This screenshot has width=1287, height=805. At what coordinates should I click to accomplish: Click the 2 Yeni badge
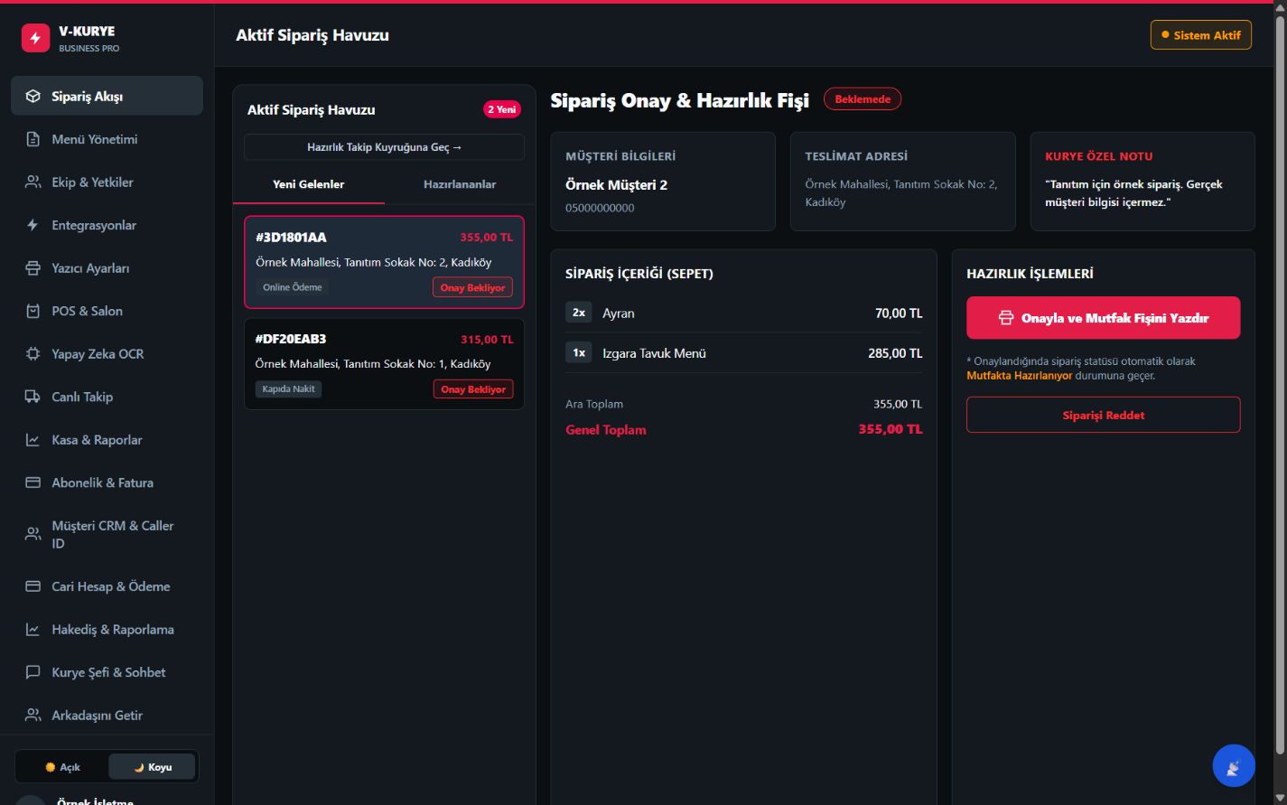point(502,109)
